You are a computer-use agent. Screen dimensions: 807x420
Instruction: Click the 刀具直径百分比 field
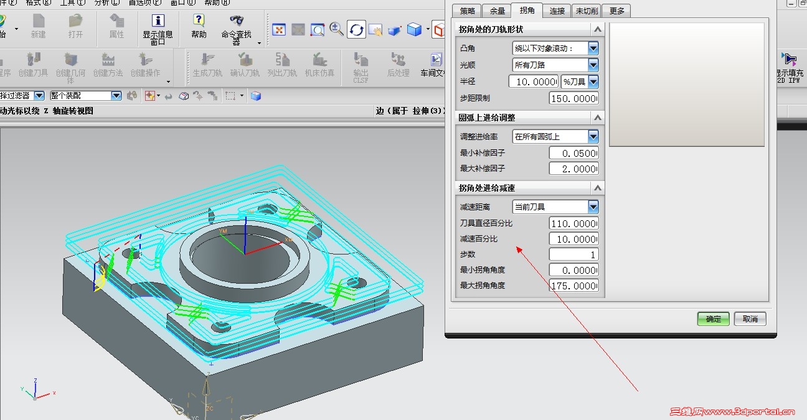(x=574, y=223)
